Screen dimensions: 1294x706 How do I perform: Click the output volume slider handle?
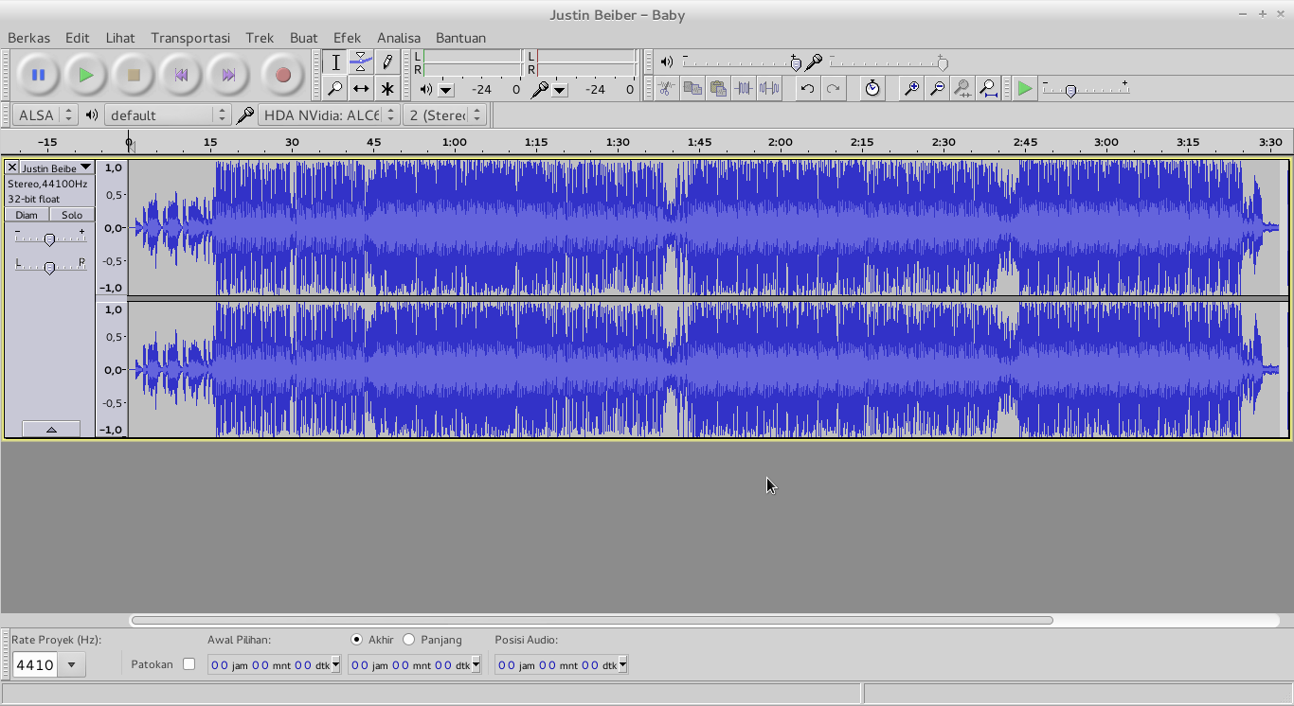coord(796,62)
